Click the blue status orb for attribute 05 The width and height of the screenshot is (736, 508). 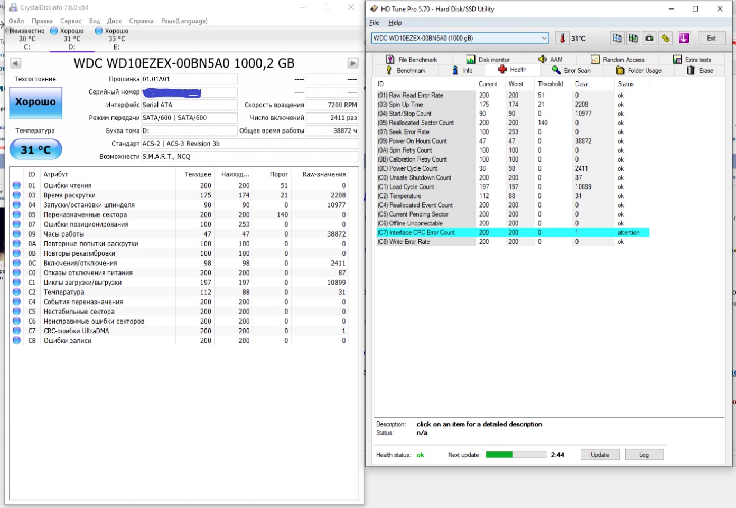click(16, 214)
